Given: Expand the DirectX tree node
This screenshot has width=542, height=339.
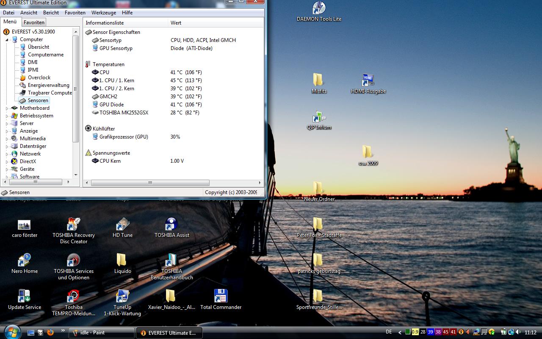Looking at the screenshot, I should 7,161.
